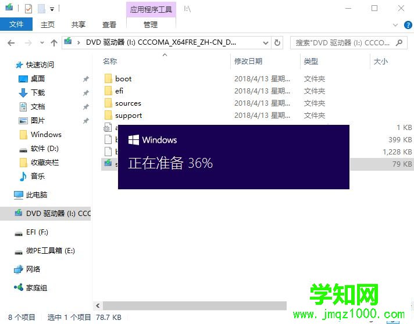Click the boot folder icon

click(x=108, y=78)
